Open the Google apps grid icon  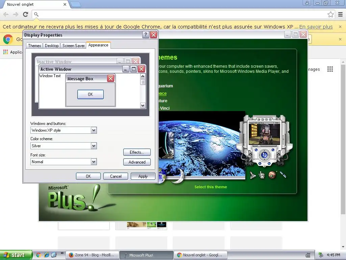point(330,69)
